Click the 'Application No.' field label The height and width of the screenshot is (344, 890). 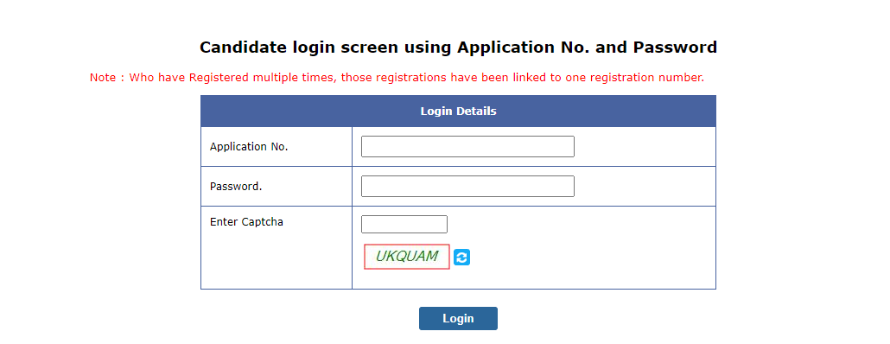[x=249, y=146]
